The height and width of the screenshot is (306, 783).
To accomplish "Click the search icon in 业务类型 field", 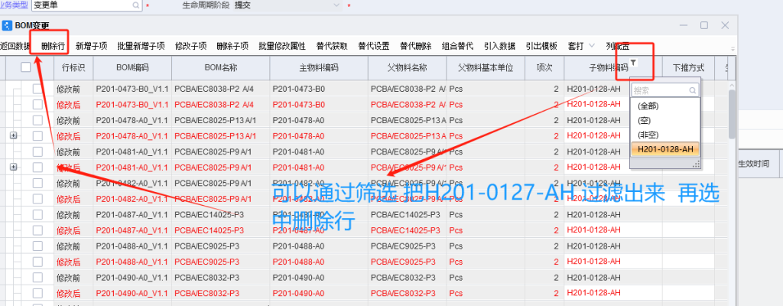I will 136,5.
